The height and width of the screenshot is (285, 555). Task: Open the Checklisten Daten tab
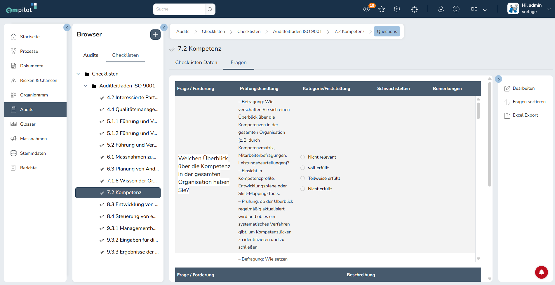[x=196, y=63]
